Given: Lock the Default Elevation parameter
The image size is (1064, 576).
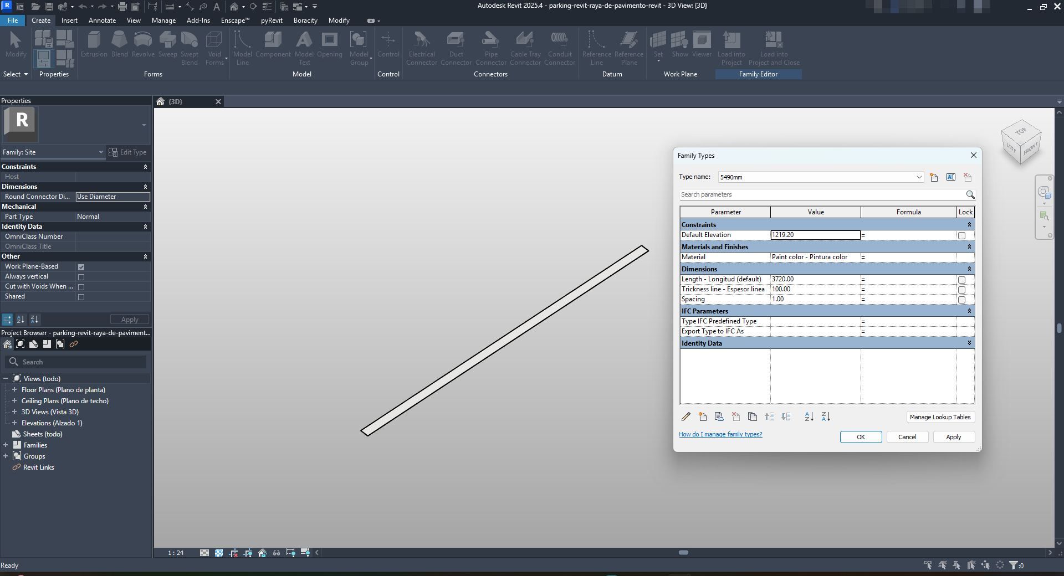Looking at the screenshot, I should (x=961, y=235).
